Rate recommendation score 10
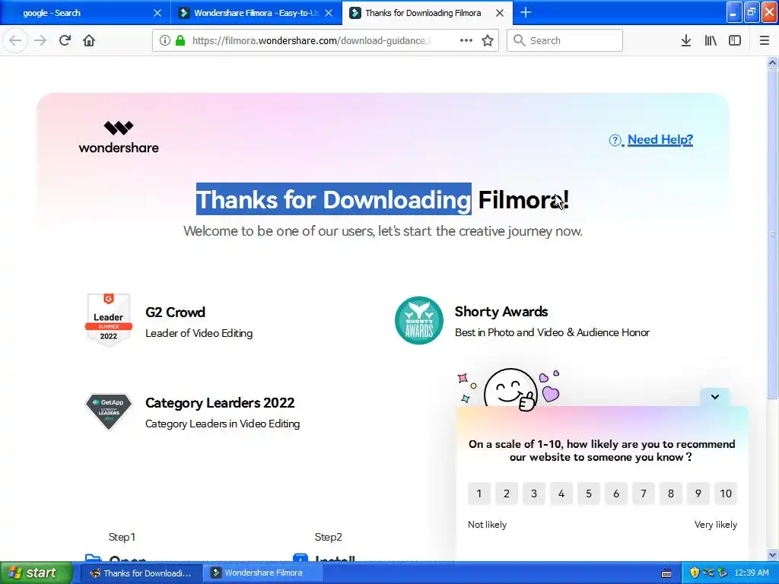 [x=726, y=494]
